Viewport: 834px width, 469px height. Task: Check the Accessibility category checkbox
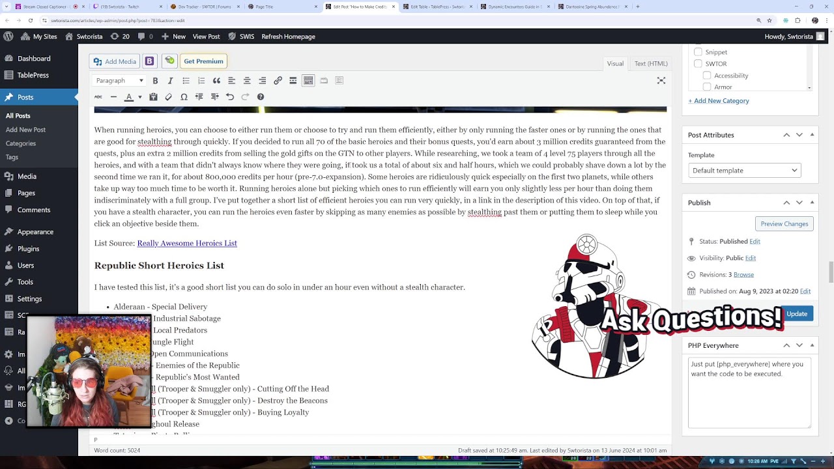(x=707, y=76)
